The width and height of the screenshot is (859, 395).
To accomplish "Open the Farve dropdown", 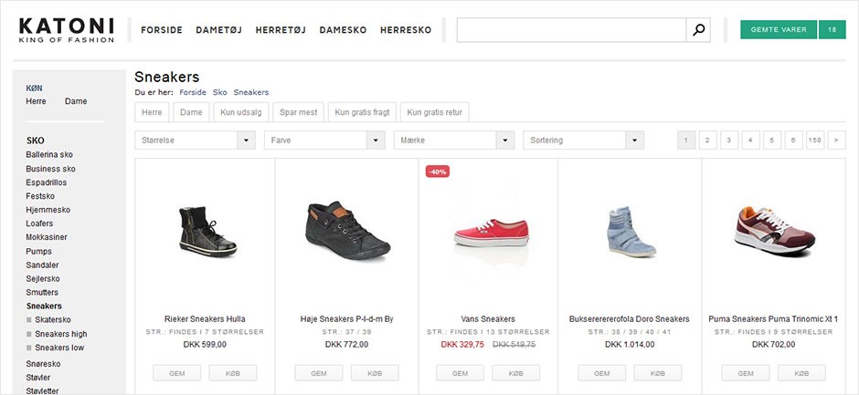I will 324,140.
